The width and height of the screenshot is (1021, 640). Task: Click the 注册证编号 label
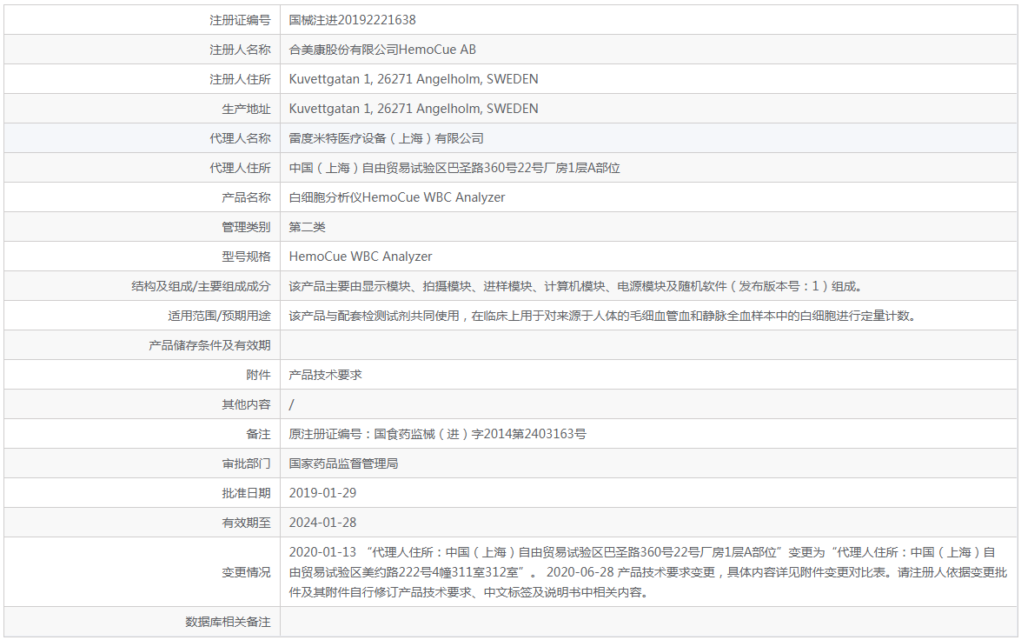240,20
